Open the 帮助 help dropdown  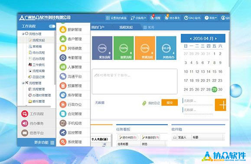(211, 18)
